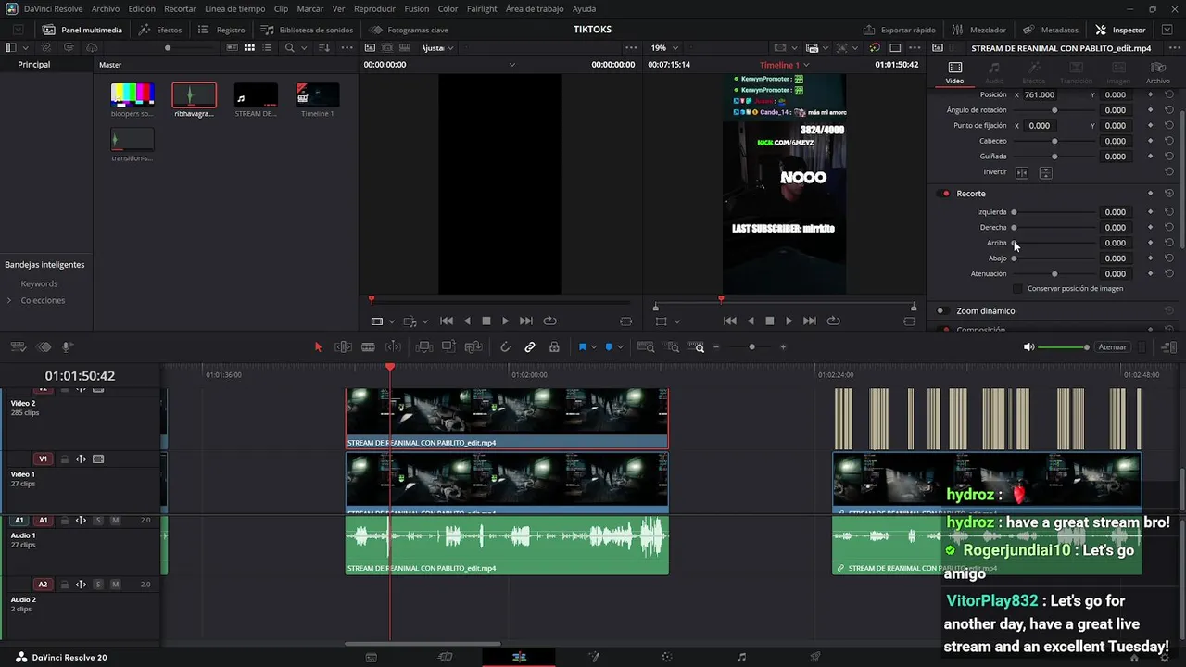This screenshot has height=667, width=1186.
Task: Expand the Colecciones smart bin
Action: pyautogui.click(x=9, y=300)
